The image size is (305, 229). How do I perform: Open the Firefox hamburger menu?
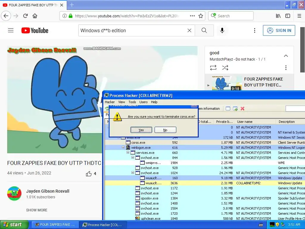click(x=299, y=16)
